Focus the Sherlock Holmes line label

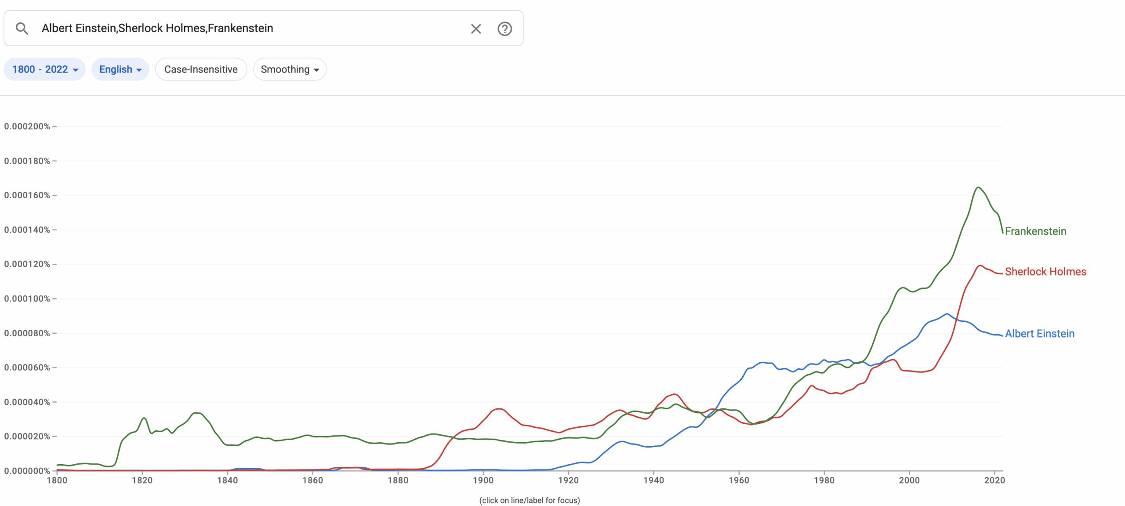[1045, 272]
